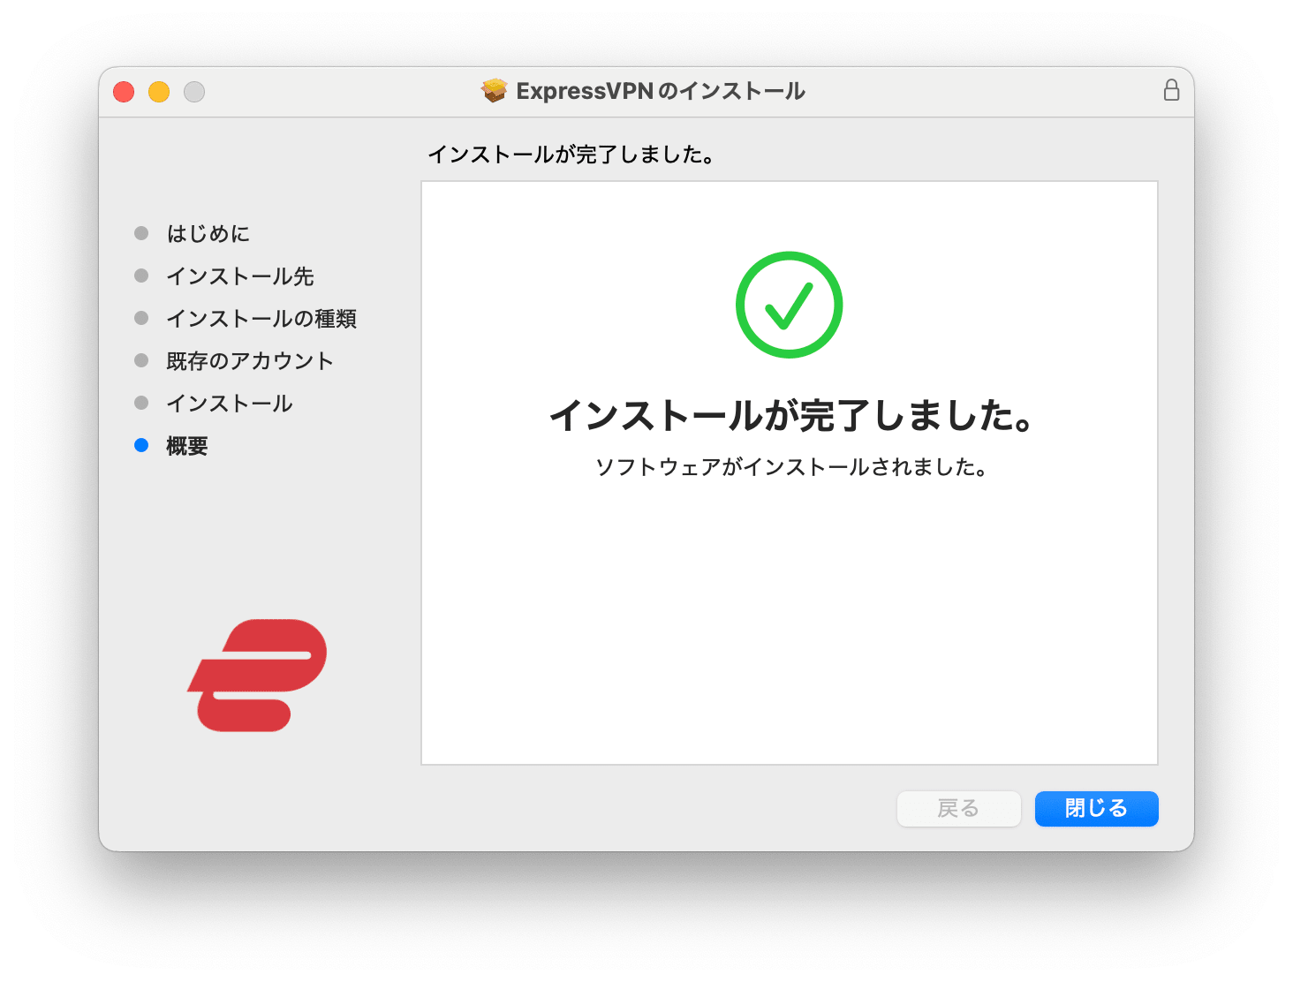
Task: Click the blue bullet next to 概要
Action: click(x=141, y=445)
